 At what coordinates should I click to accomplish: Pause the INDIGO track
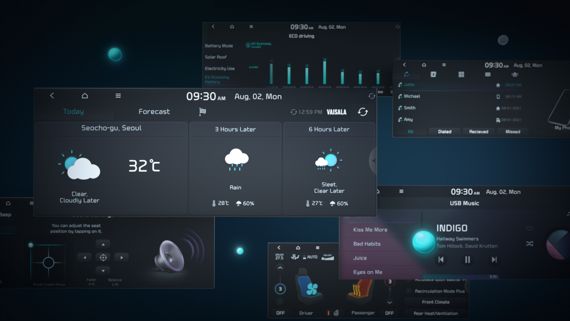coord(467,259)
